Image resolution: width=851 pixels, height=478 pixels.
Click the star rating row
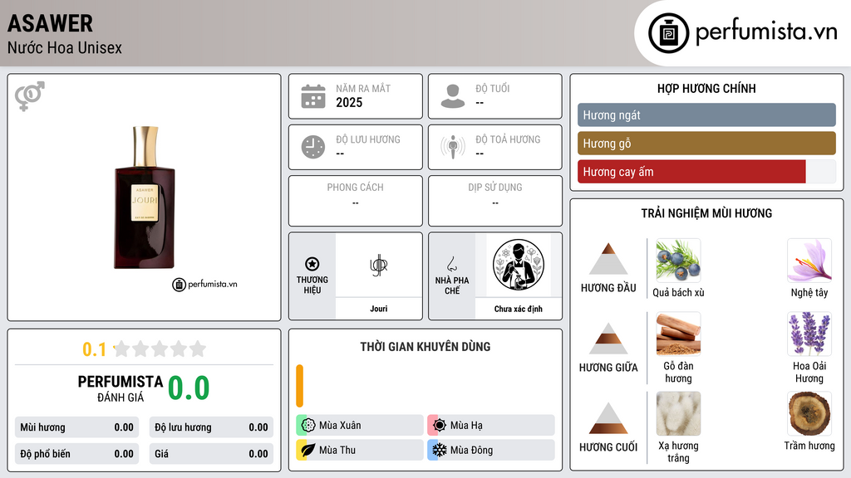(160, 349)
